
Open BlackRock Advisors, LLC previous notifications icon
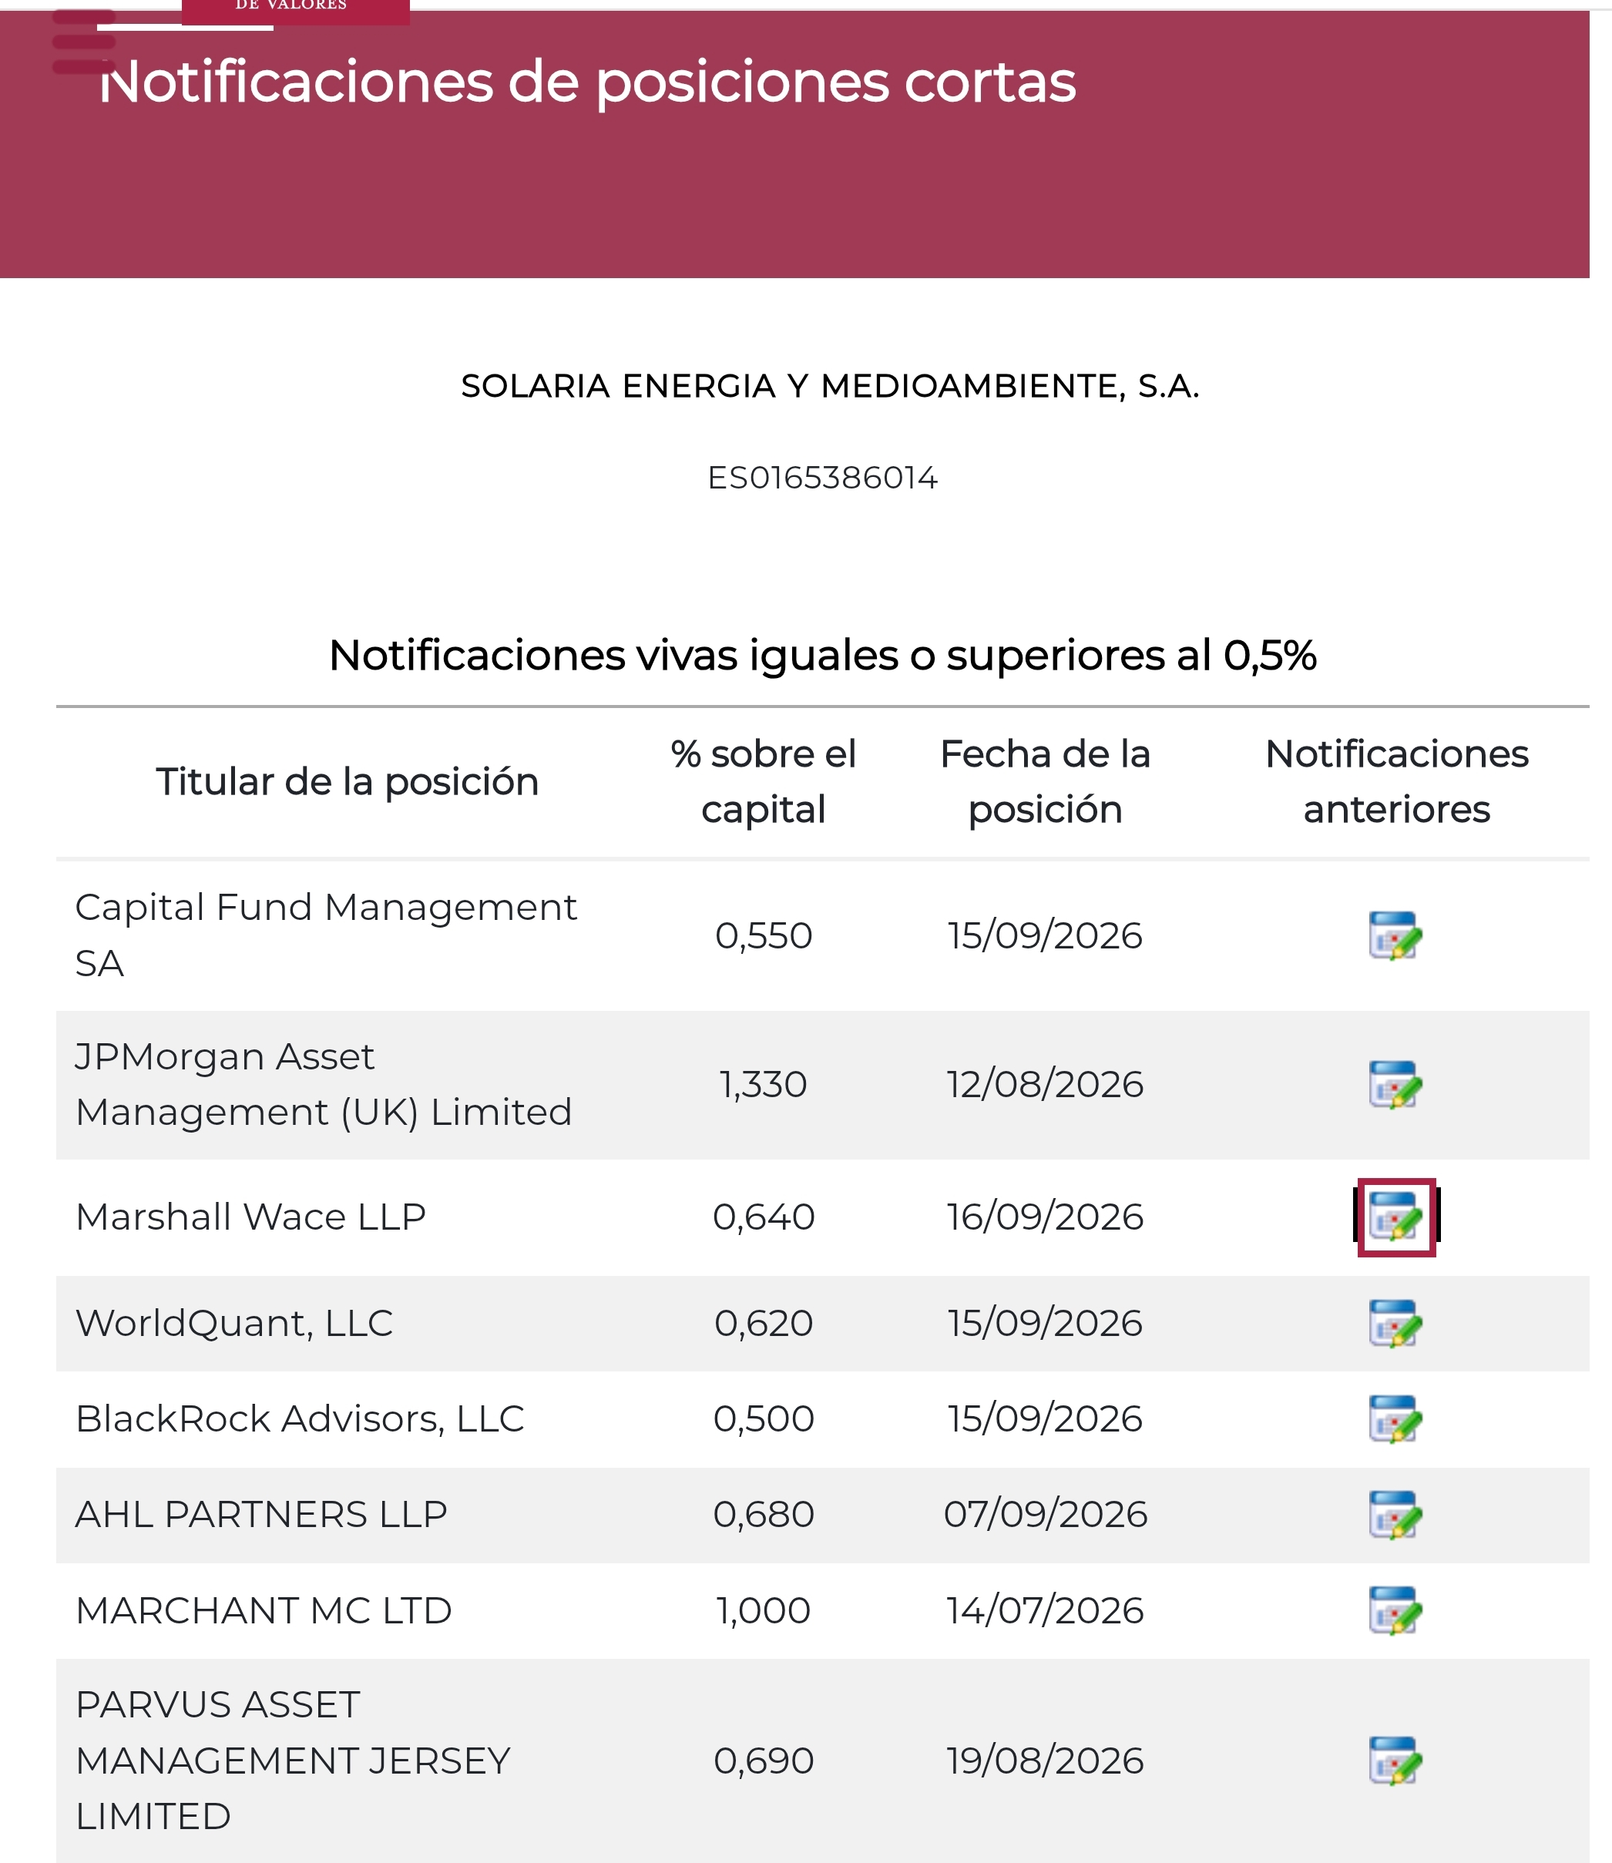pos(1395,1418)
